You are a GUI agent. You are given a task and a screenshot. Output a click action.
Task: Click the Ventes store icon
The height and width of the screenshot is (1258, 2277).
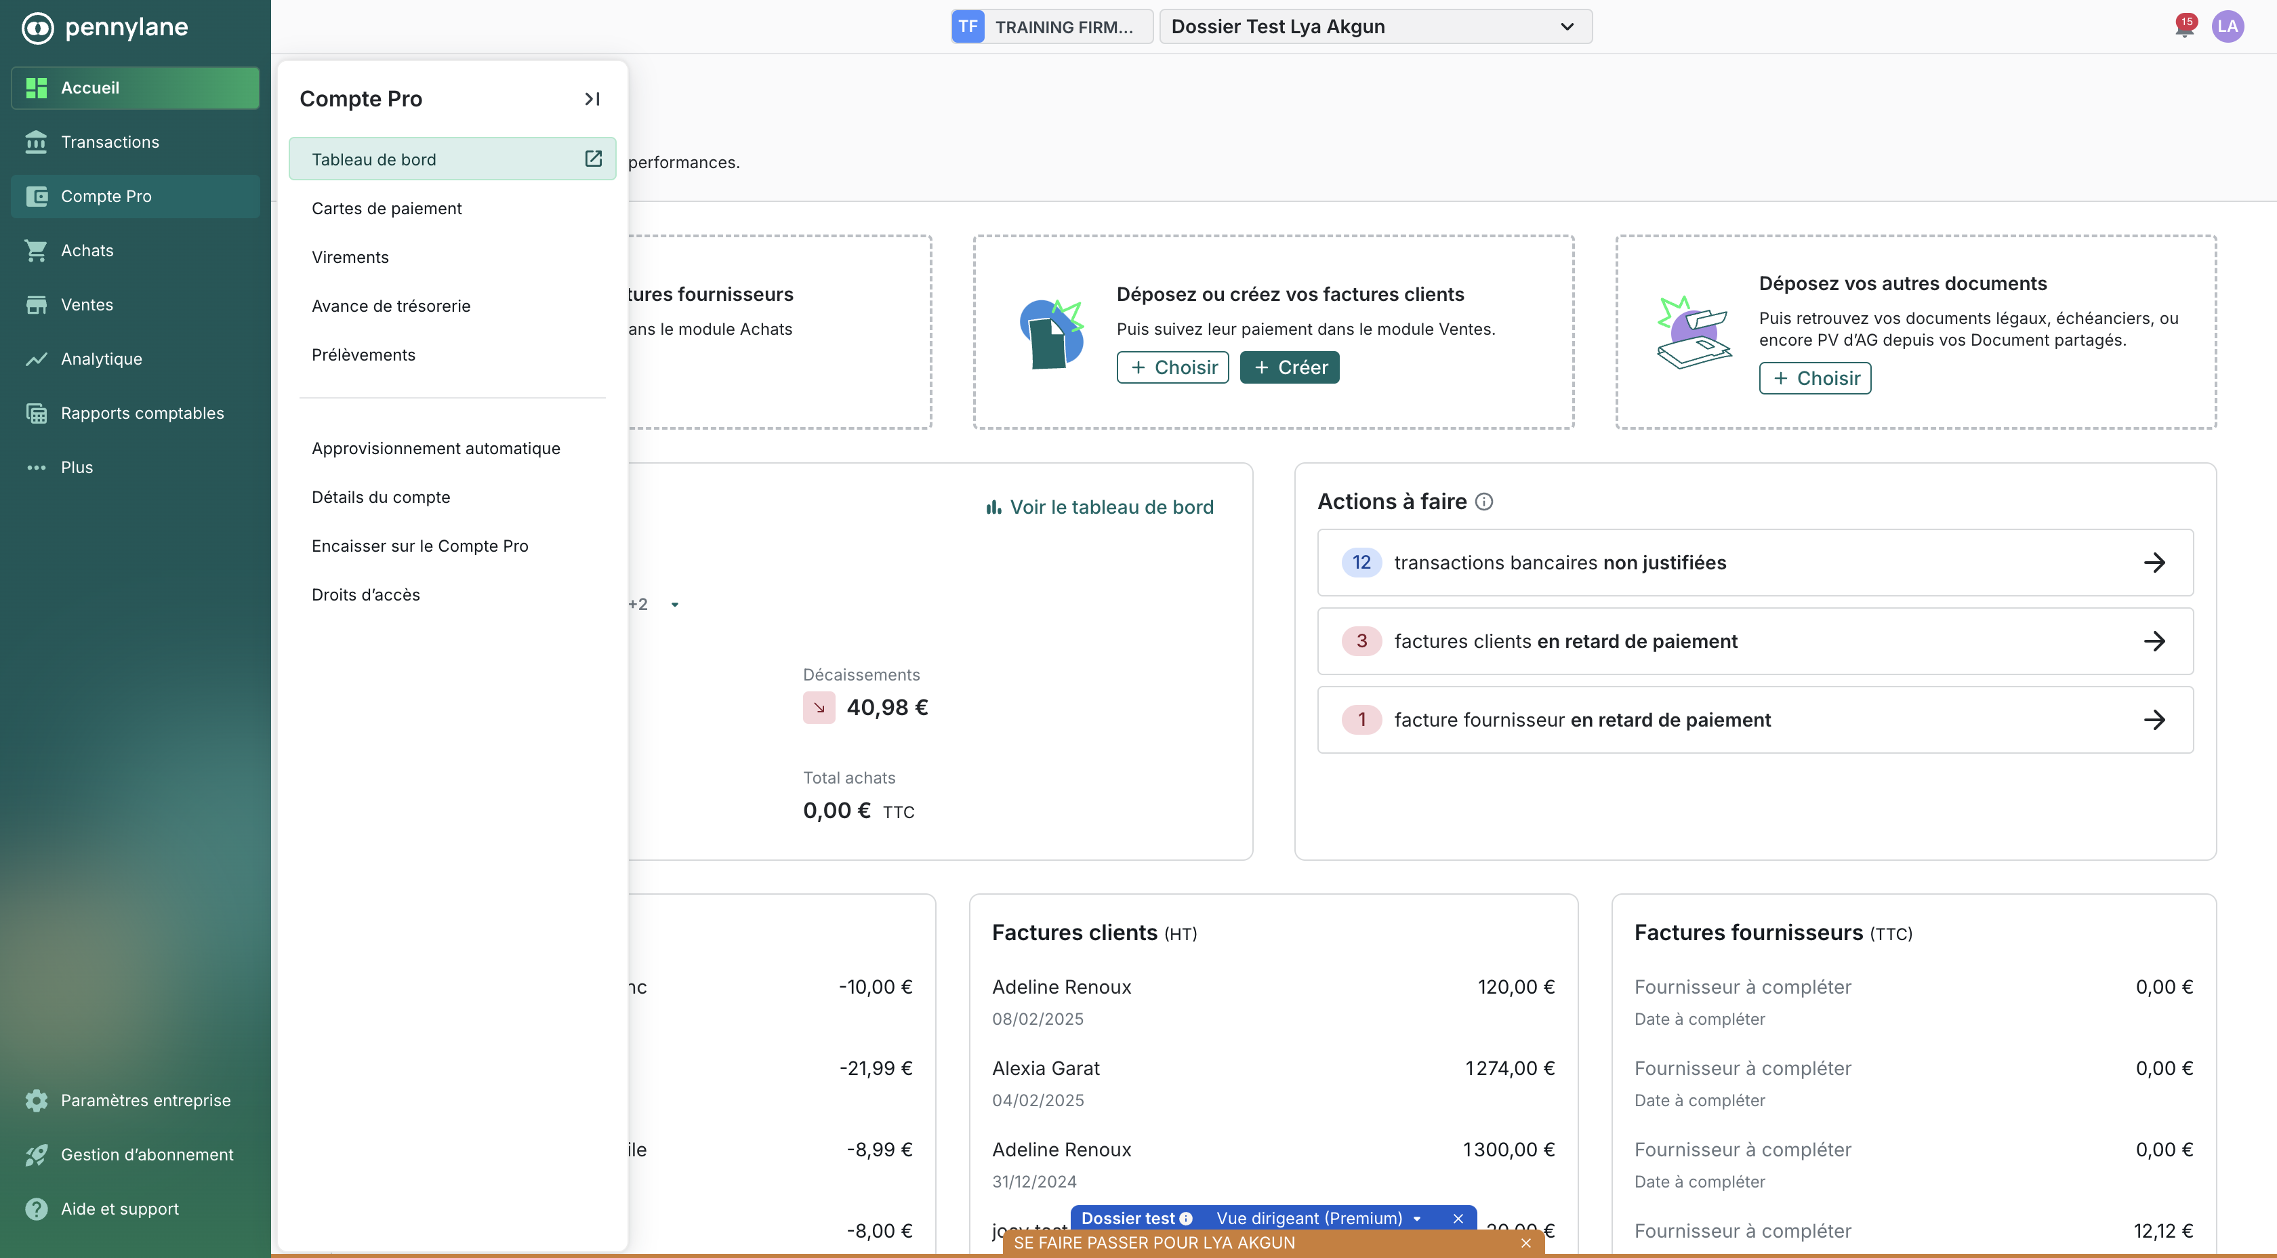tap(36, 305)
